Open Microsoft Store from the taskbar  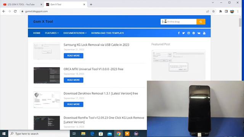point(101,134)
